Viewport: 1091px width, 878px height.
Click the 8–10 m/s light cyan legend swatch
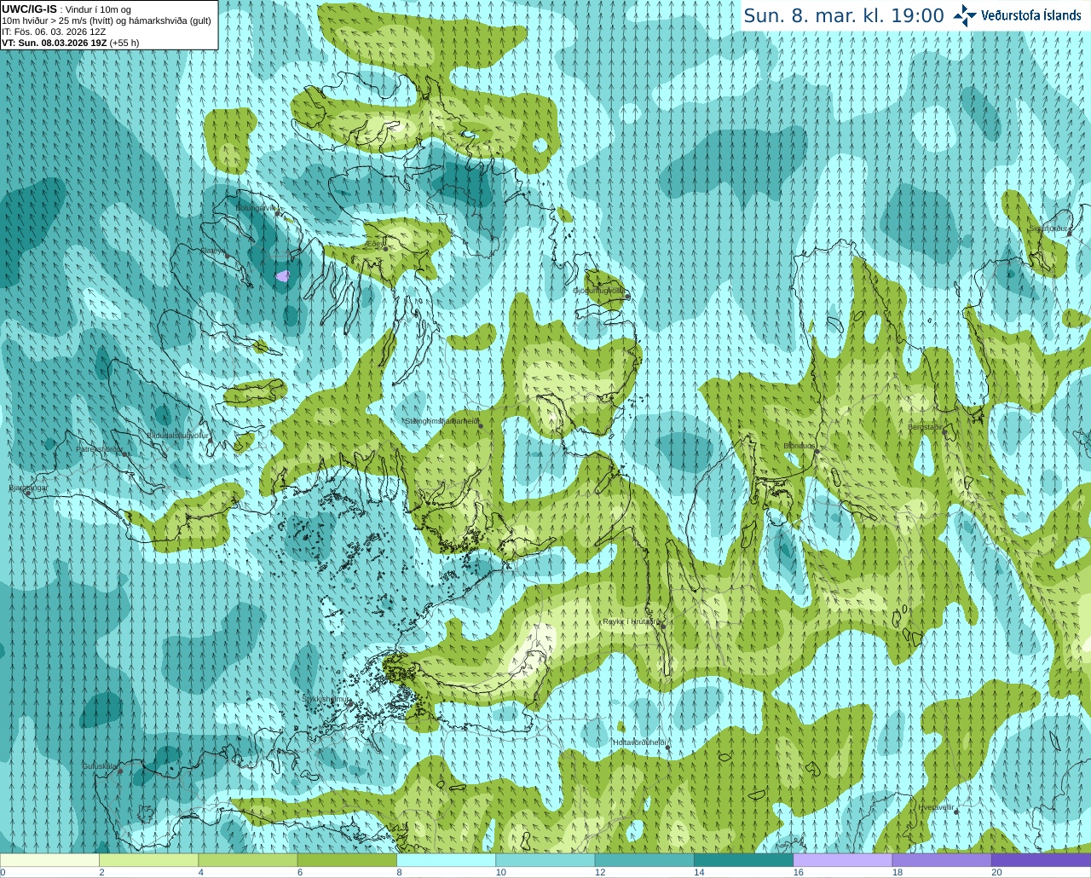tap(446, 860)
